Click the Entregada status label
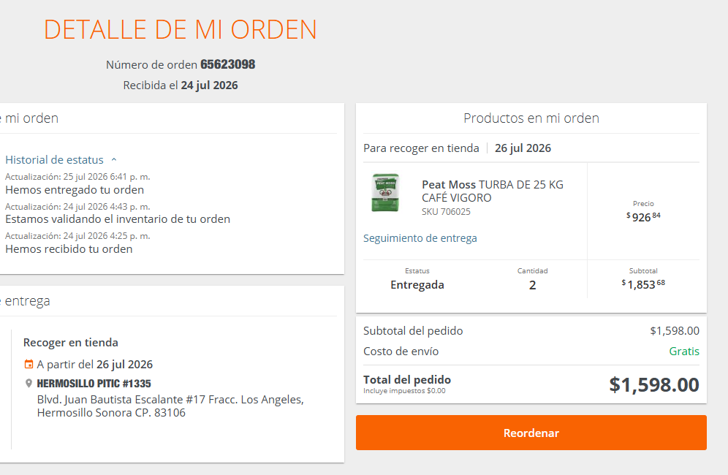Screen dimensions: 728x475 (x=417, y=284)
